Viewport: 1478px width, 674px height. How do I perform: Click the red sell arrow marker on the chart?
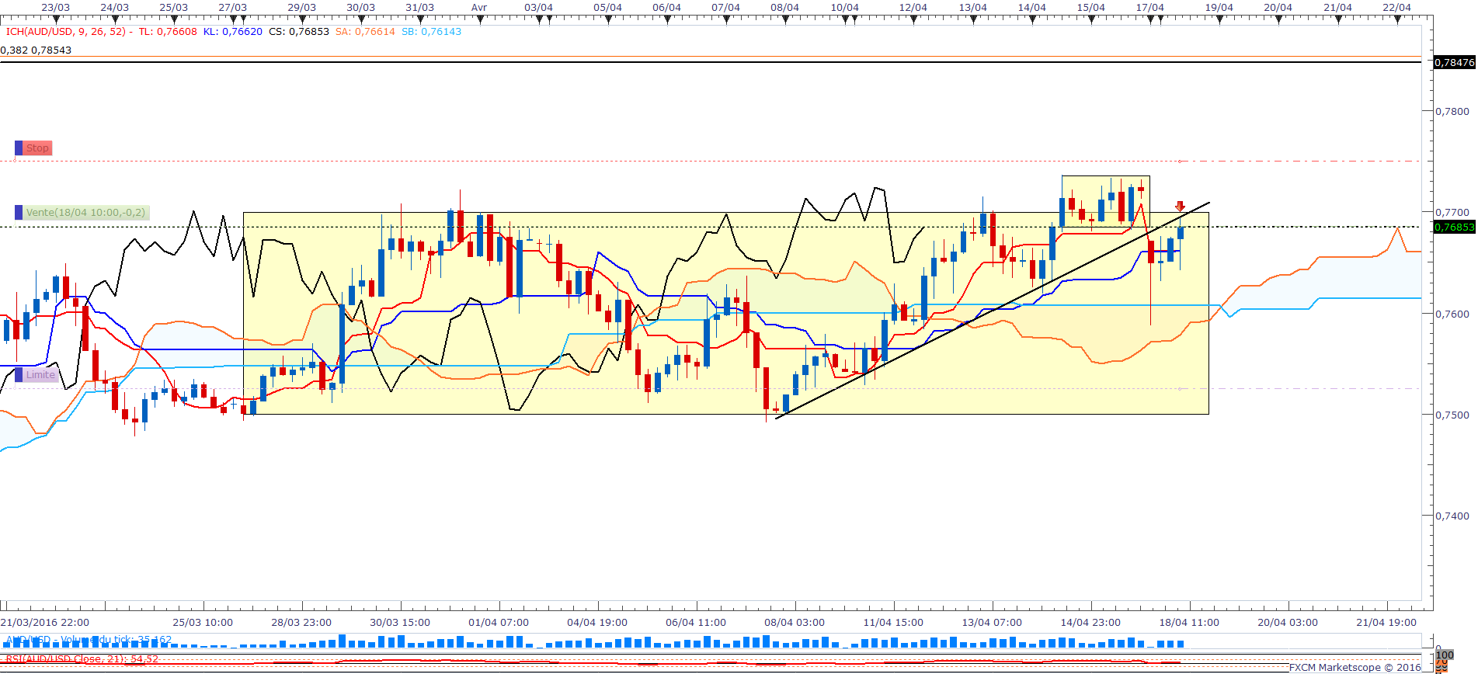coord(1180,206)
